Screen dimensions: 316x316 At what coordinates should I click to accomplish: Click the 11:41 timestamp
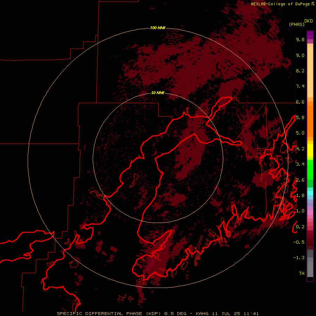pyautogui.click(x=251, y=314)
